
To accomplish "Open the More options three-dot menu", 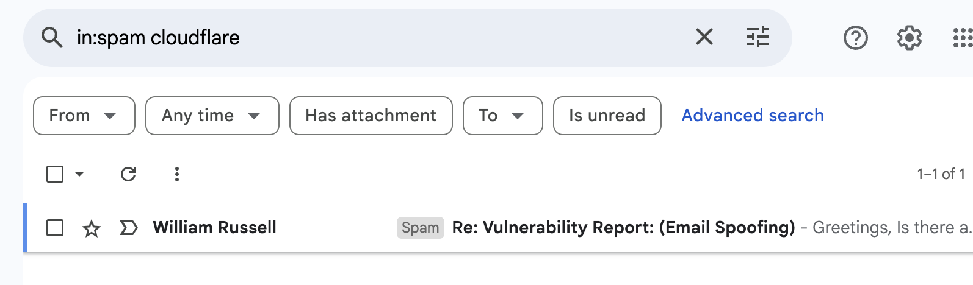I will pos(177,174).
